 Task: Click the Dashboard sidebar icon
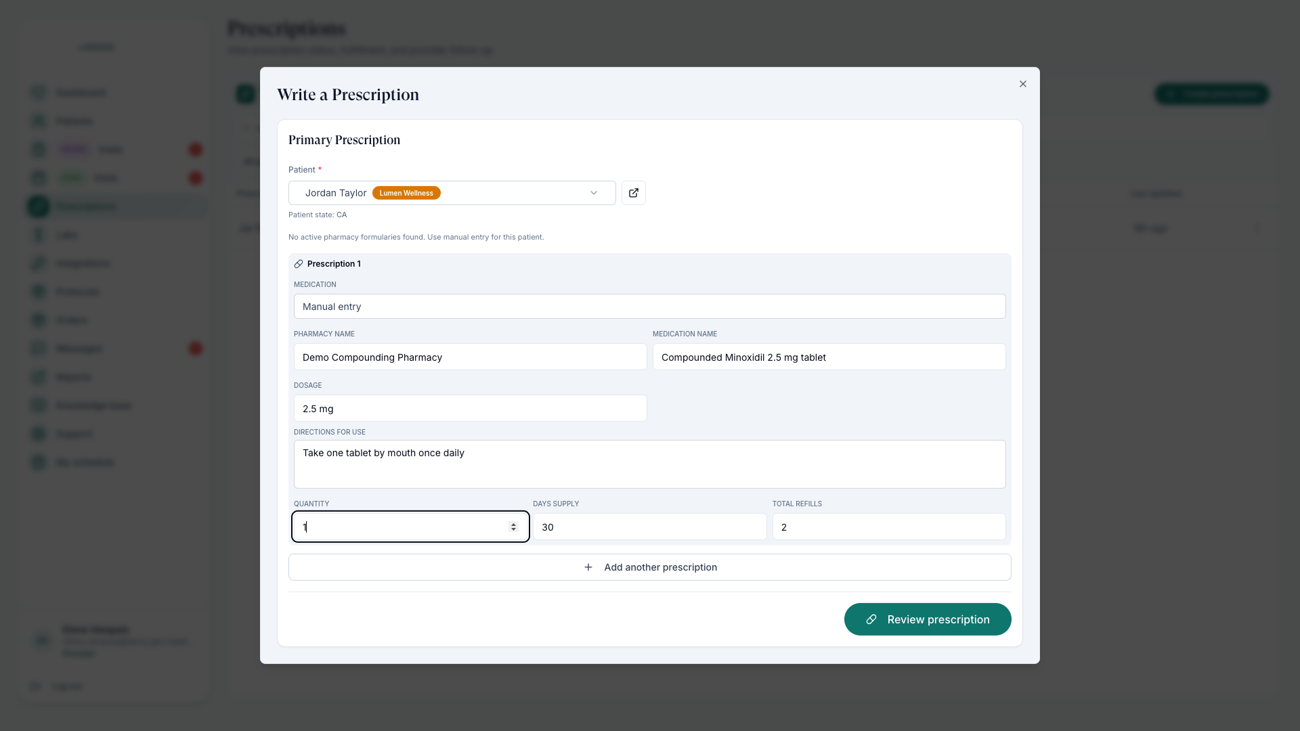(39, 93)
